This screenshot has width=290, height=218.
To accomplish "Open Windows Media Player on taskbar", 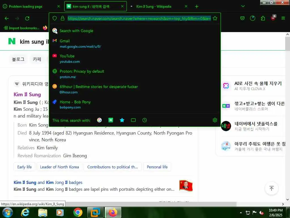I will coord(60,212).
